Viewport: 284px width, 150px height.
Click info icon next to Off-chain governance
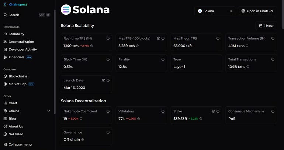(x=82, y=140)
